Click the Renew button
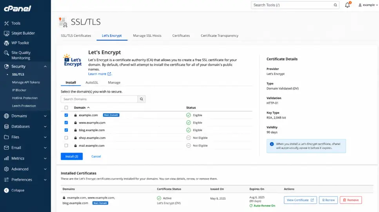 [x=328, y=200]
